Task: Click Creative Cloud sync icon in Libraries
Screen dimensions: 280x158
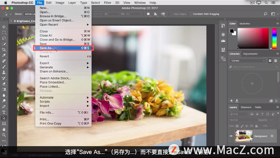Action: pos(271,101)
